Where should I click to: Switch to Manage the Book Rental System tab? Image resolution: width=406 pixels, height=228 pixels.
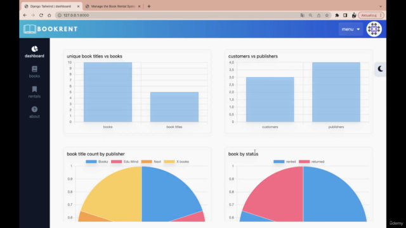click(113, 6)
